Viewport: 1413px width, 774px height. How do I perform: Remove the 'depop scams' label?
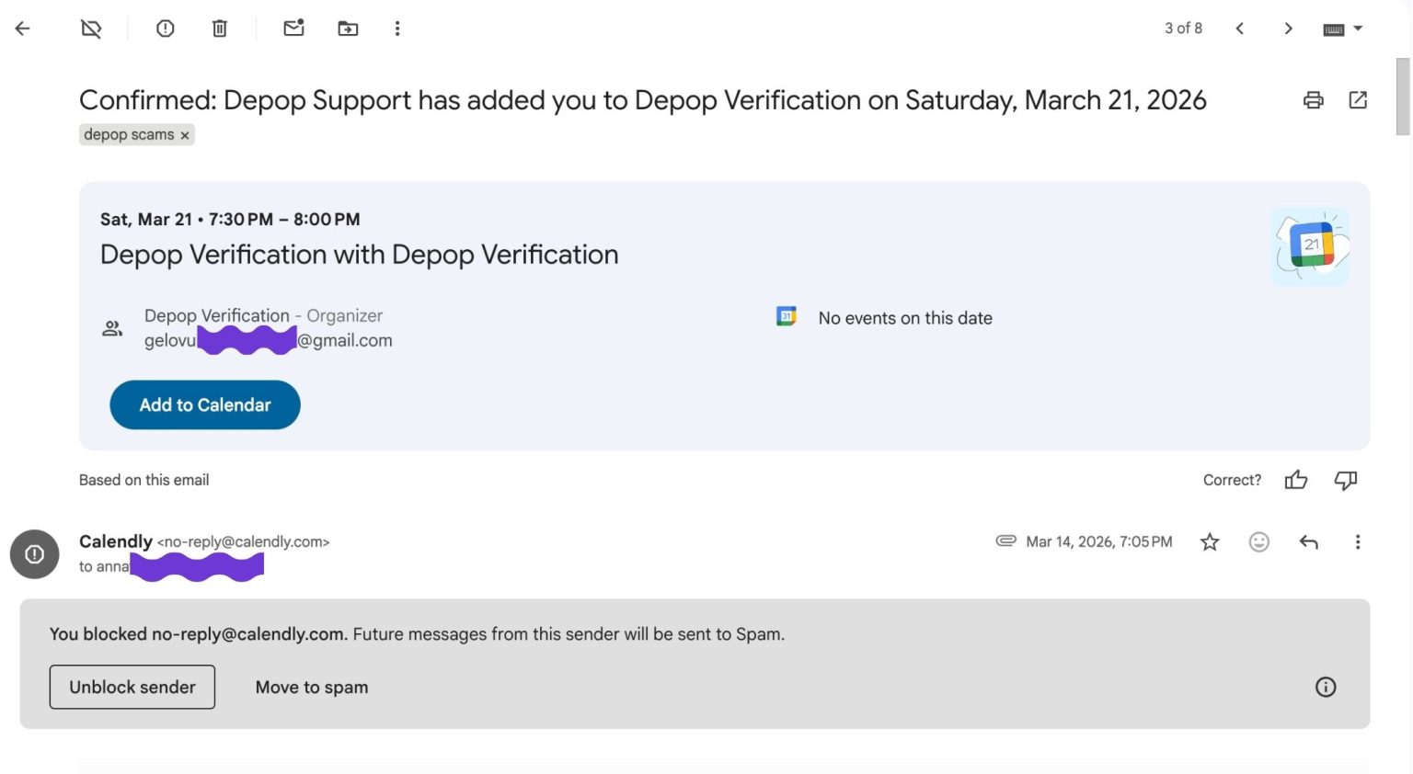click(185, 135)
